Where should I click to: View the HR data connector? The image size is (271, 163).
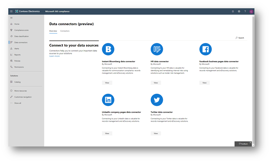point(156,83)
